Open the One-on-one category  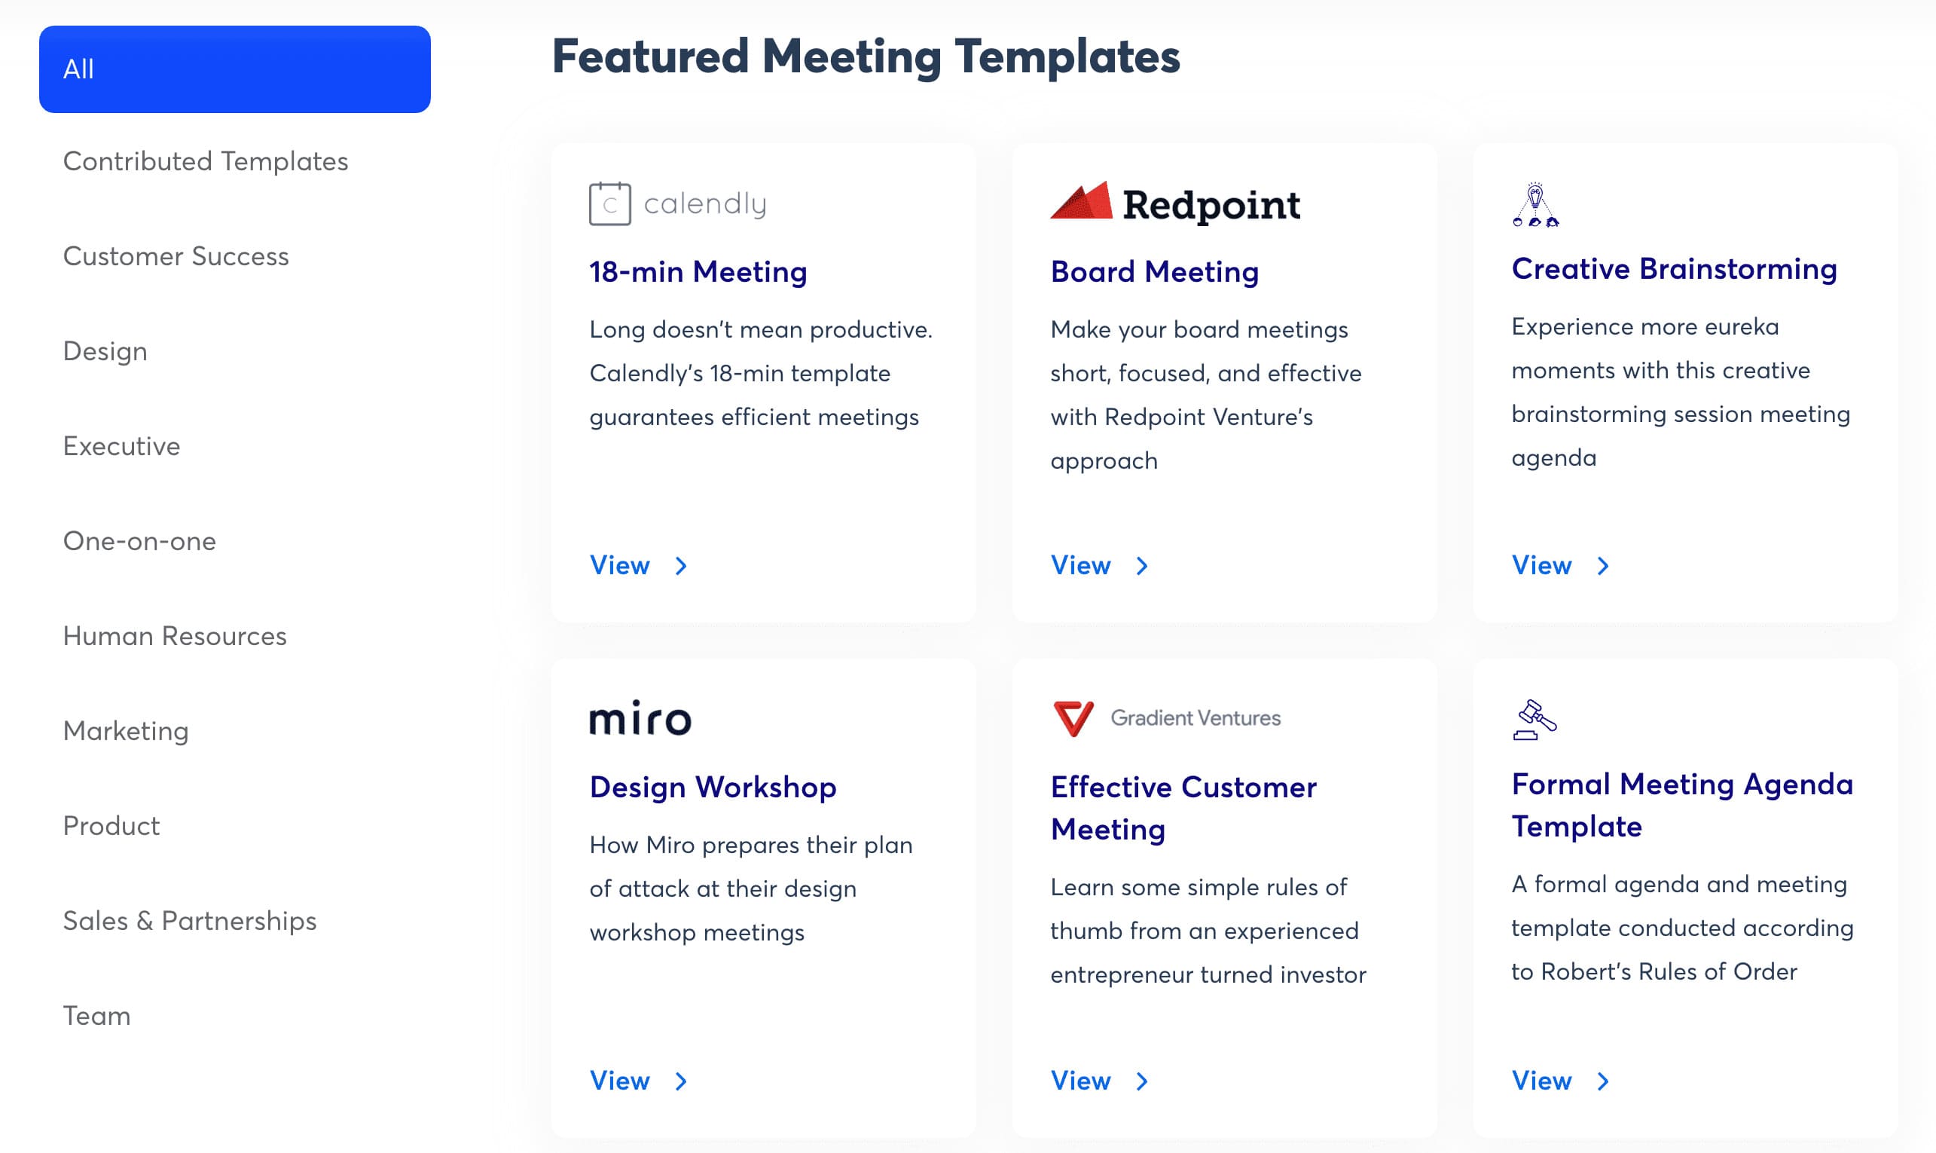[140, 541]
